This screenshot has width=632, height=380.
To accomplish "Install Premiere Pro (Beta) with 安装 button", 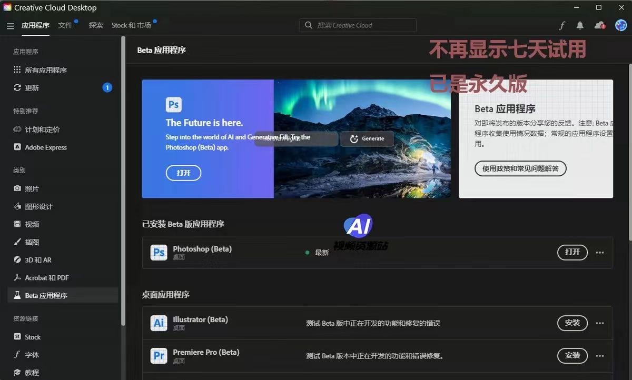I will (572, 355).
